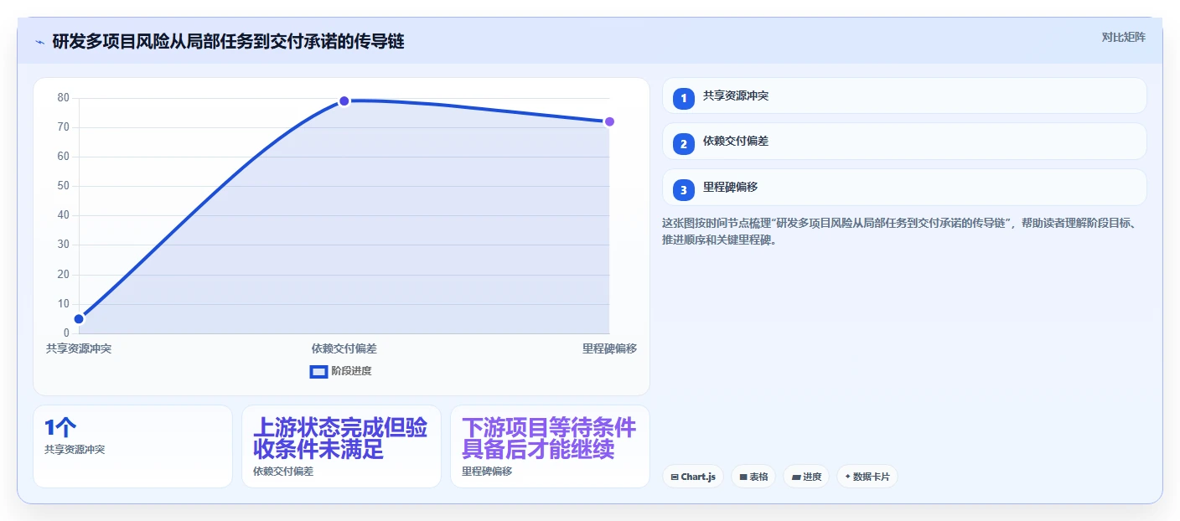Click the purple chart point at 里程碑偏移
The image size is (1180, 521).
tap(609, 121)
